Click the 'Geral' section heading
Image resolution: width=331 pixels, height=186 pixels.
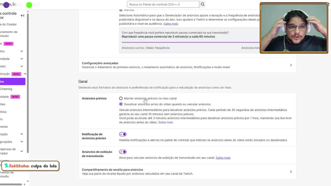click(83, 81)
